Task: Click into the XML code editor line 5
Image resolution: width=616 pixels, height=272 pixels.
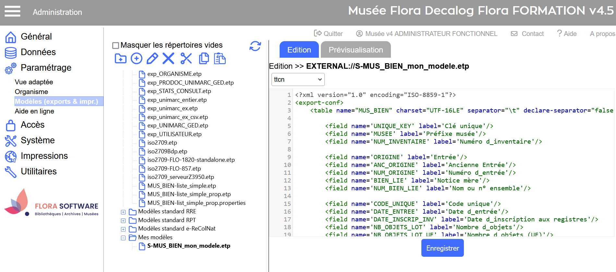Action: click(409, 126)
